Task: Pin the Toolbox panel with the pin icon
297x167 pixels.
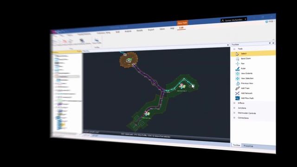Action: tap(270, 43)
